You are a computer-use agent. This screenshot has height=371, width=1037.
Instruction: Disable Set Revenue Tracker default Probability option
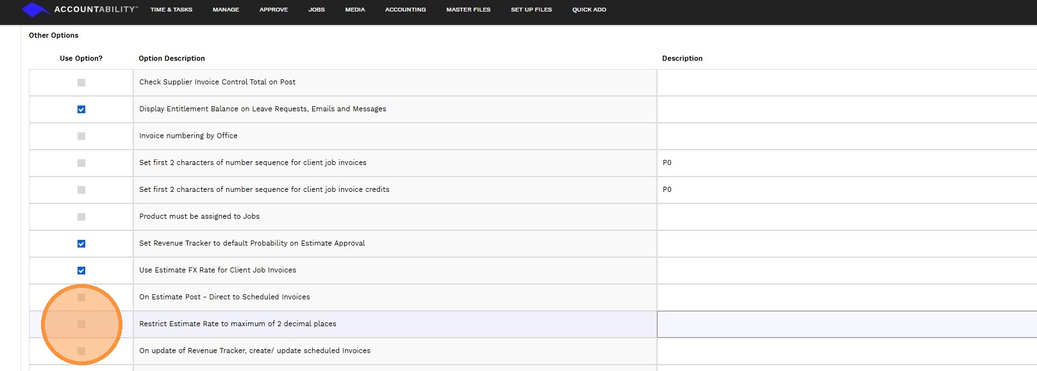tap(81, 244)
